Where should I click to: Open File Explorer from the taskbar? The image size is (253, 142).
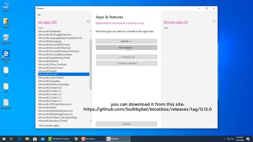tap(27, 139)
